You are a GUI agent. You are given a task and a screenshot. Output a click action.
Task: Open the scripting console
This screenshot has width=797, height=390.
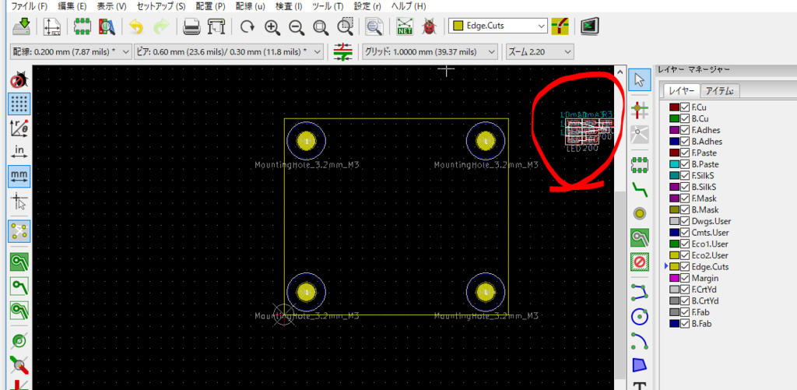(x=590, y=26)
